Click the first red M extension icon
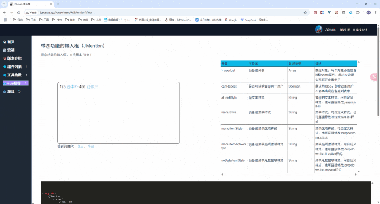 pos(315,12)
